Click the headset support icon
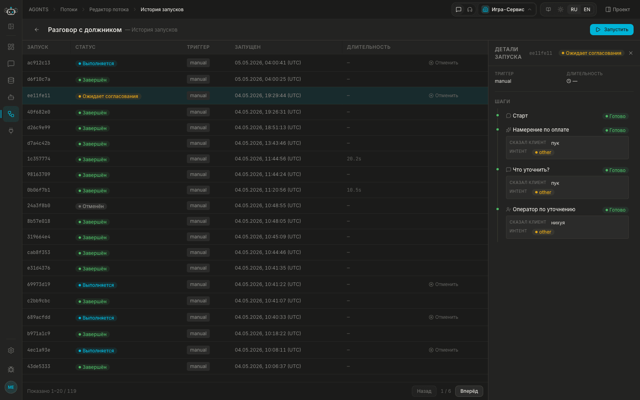This screenshot has height=400, width=640. [470, 10]
